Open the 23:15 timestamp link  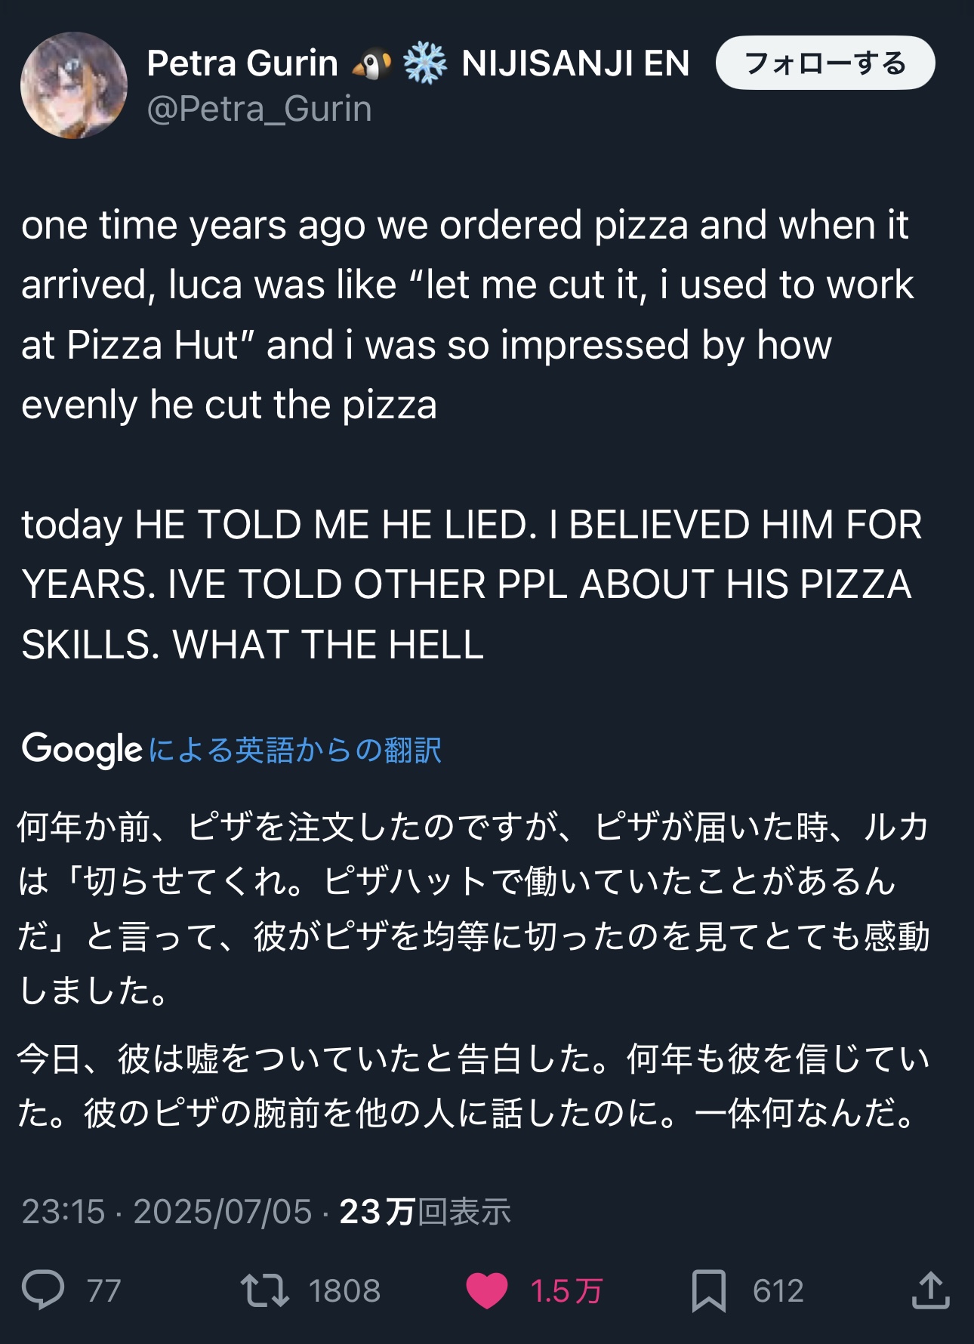63,1212
